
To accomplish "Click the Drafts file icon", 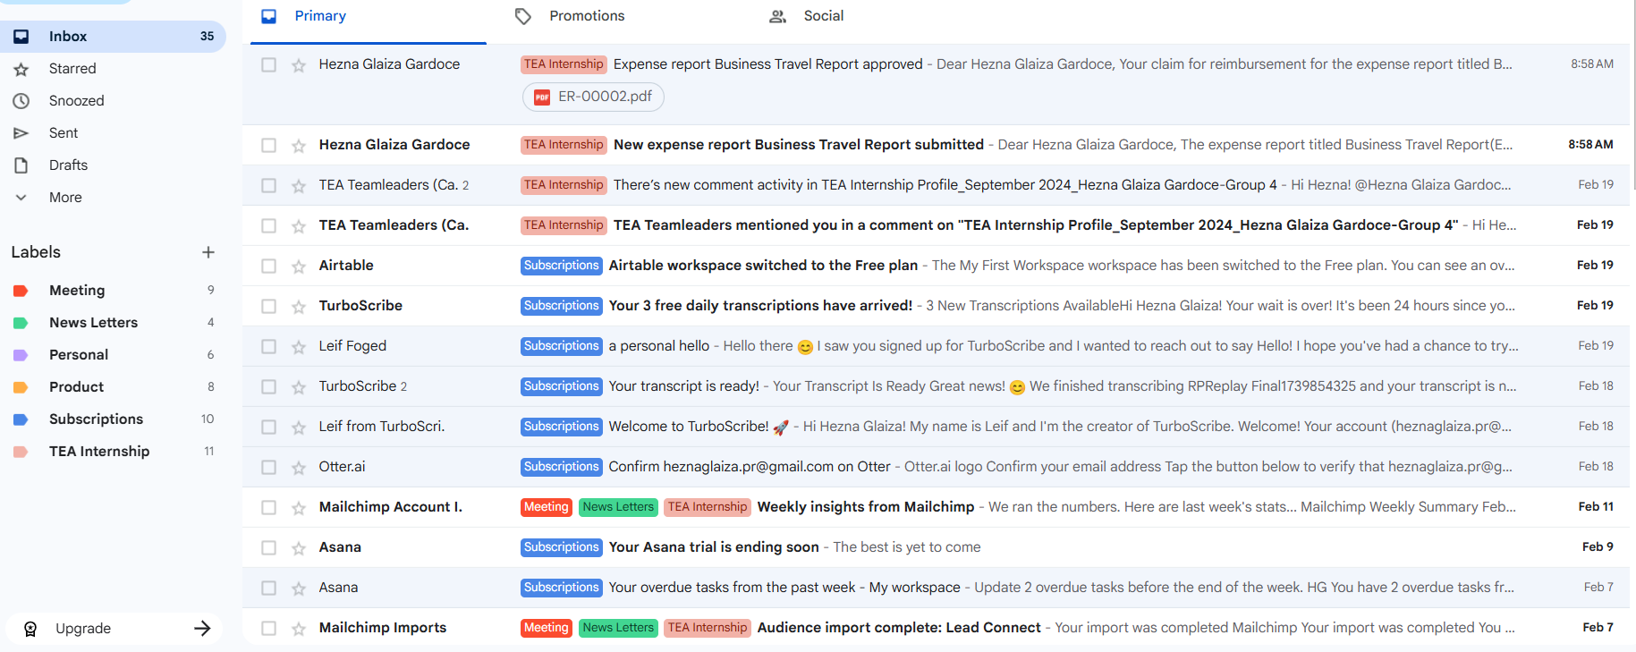I will (x=21, y=165).
